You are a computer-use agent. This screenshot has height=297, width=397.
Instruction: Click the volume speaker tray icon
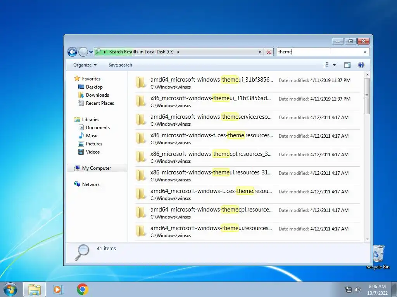358,290
